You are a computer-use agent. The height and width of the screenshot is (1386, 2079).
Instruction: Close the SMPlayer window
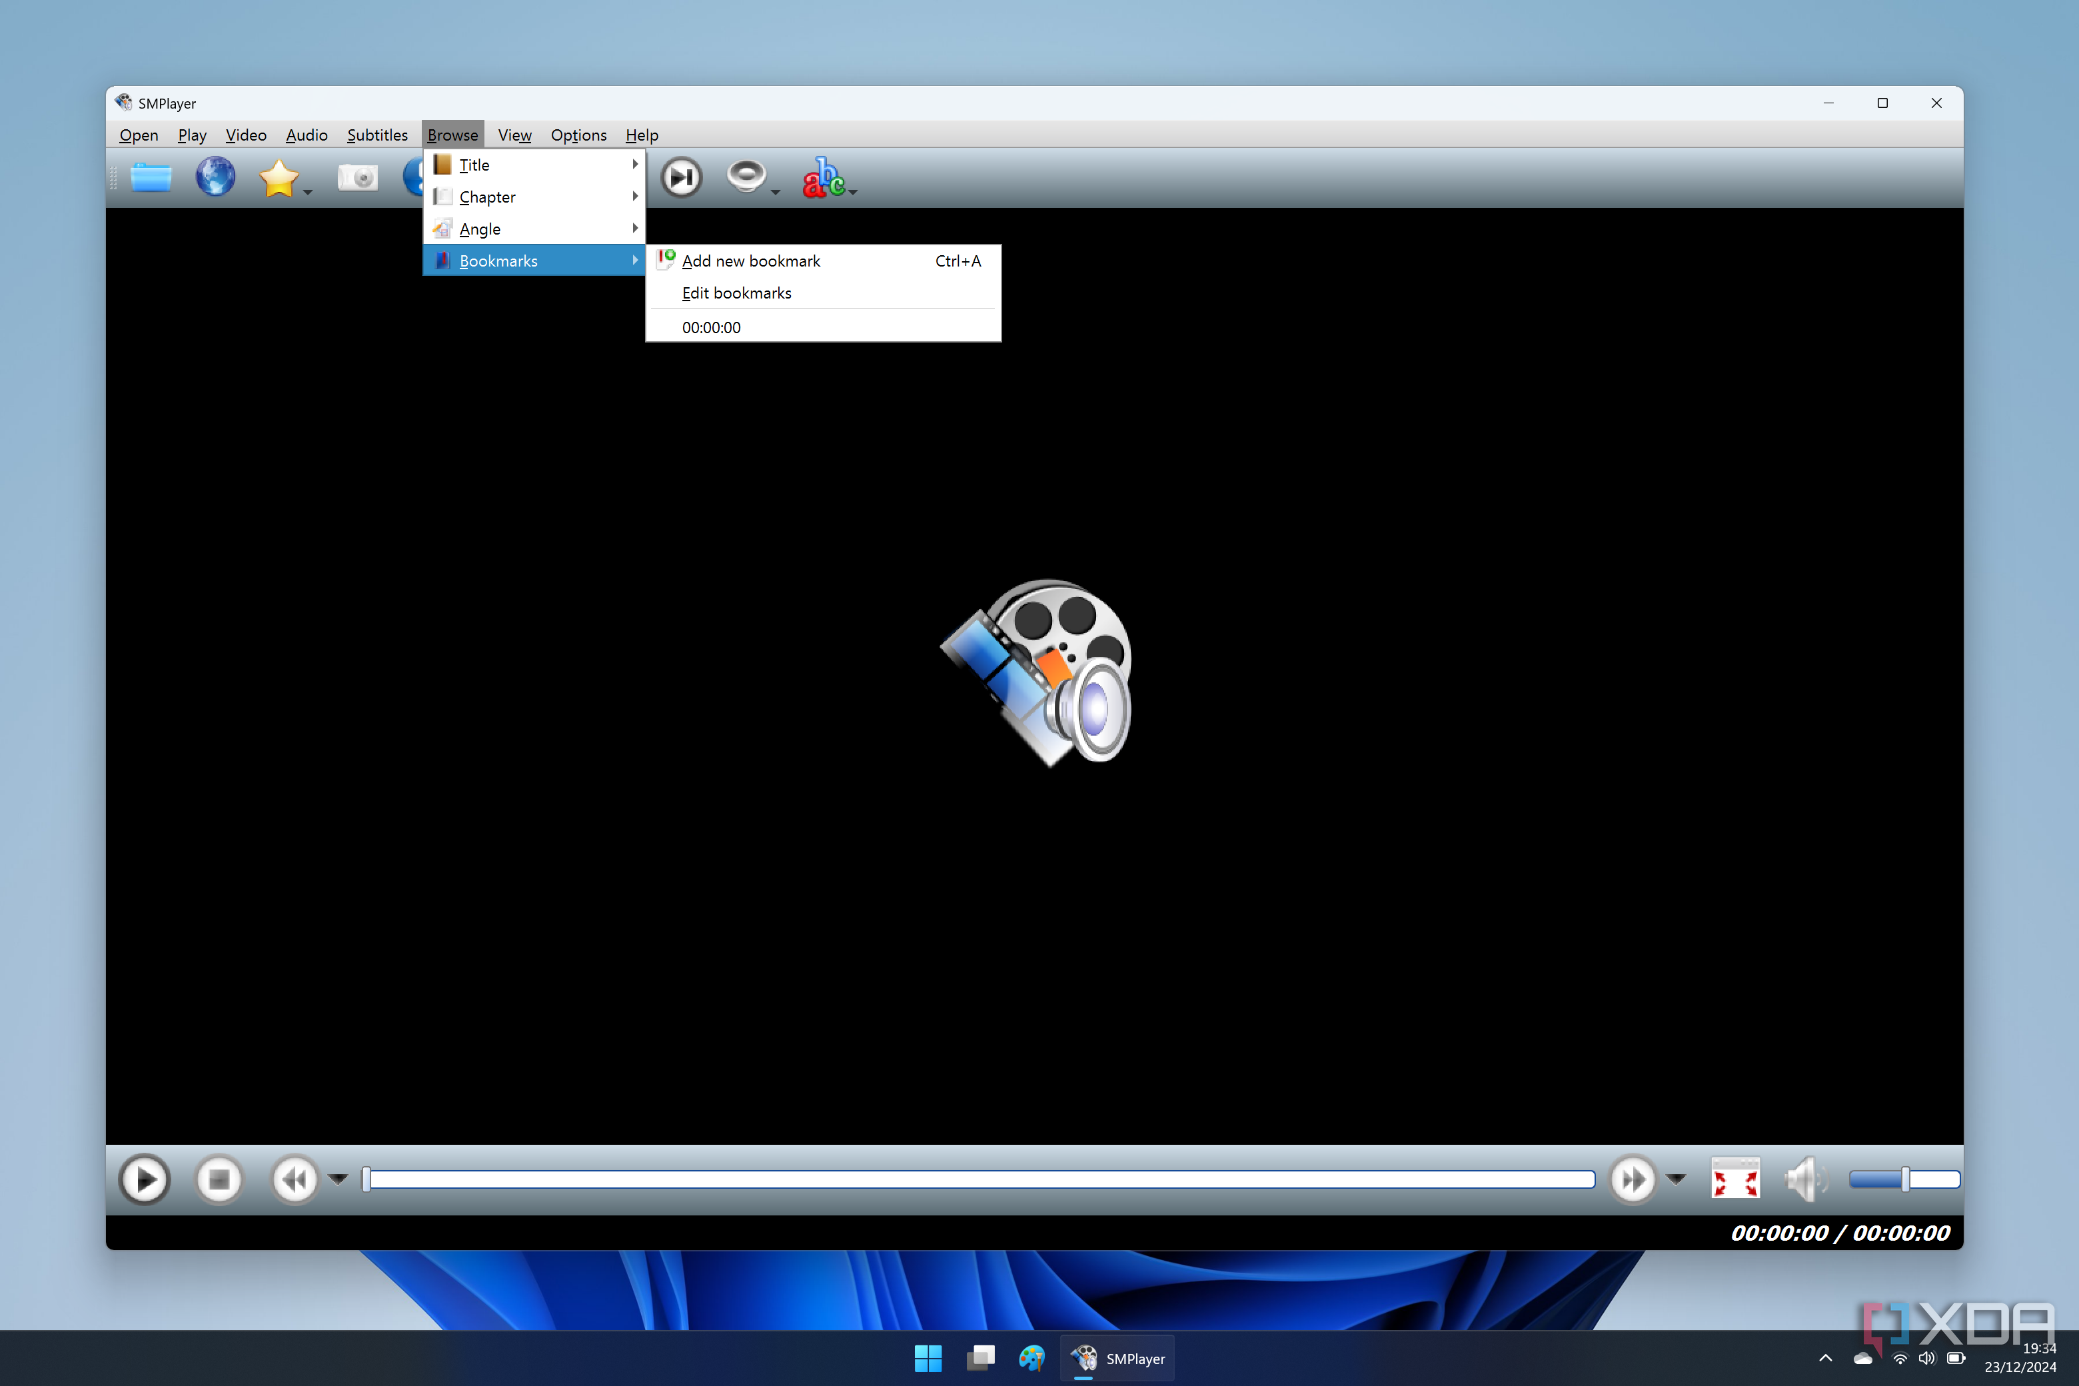[1936, 103]
